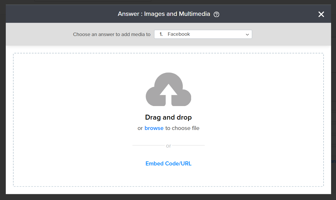Open the answer selection dropdown

203,34
